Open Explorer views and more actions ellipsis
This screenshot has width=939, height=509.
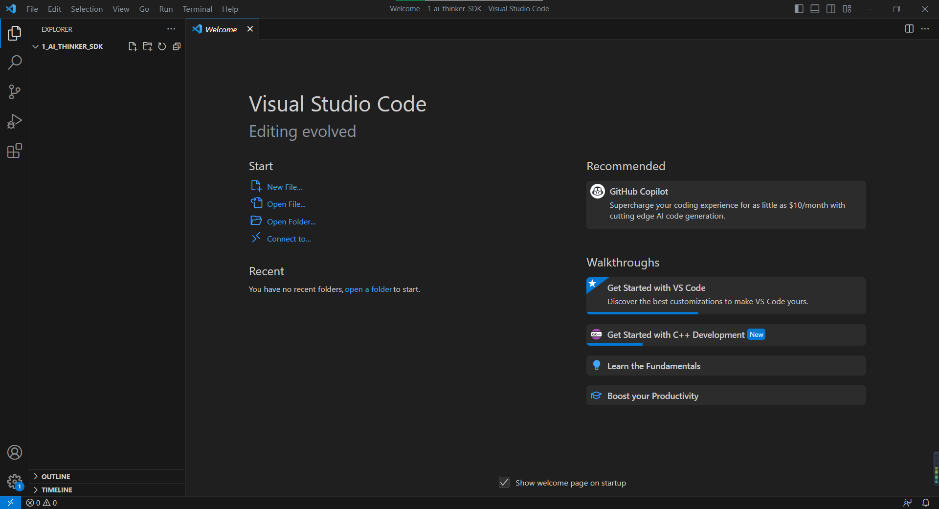171,29
